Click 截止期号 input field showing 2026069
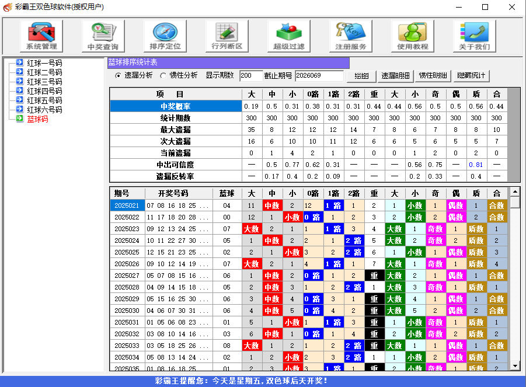 pos(319,76)
